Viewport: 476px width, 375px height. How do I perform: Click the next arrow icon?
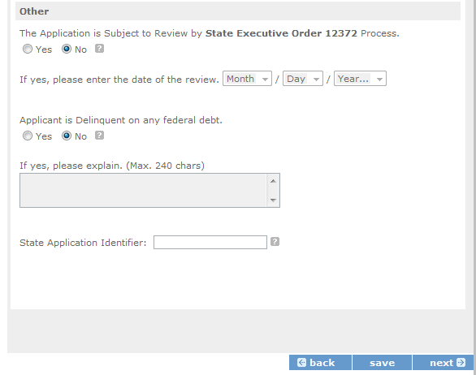tap(461, 363)
